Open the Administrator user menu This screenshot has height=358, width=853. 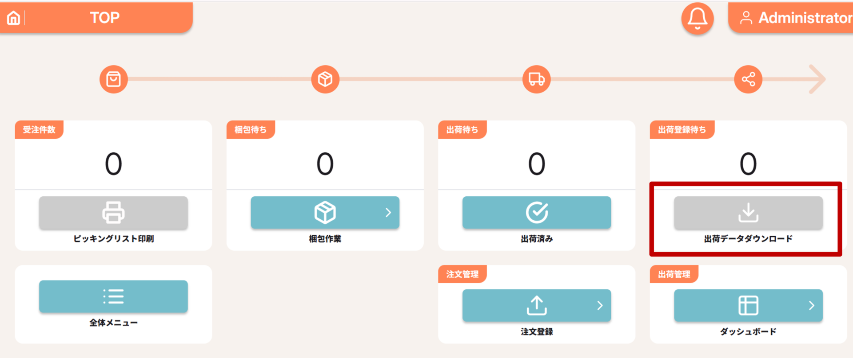pos(791,18)
